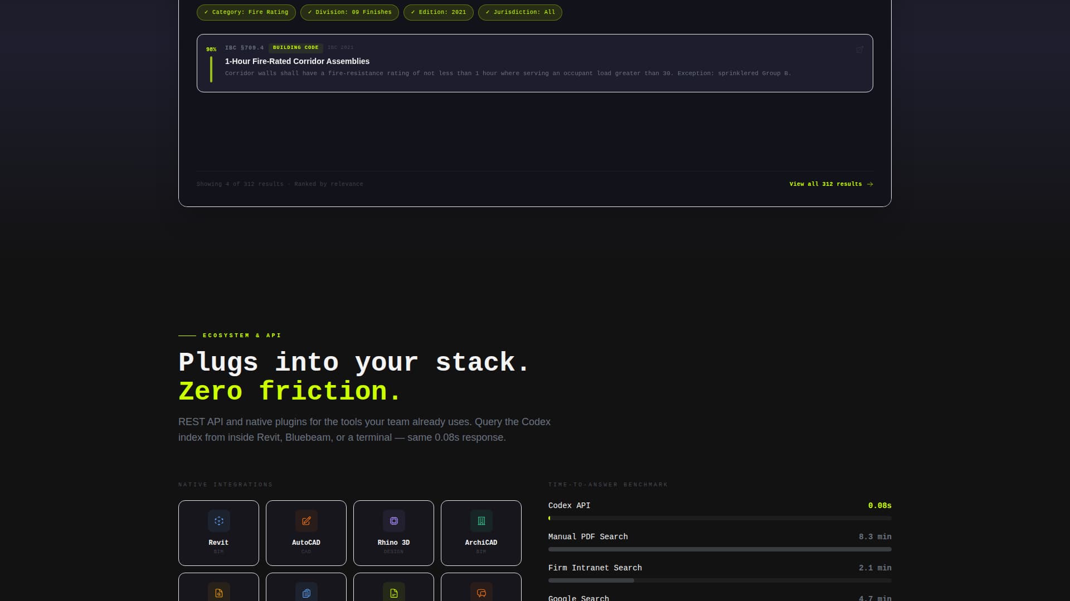
Task: Open the AutoCAD pencil icon
Action: point(306,521)
